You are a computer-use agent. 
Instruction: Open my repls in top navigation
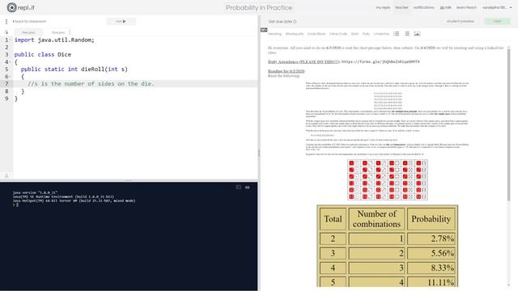click(x=383, y=7)
